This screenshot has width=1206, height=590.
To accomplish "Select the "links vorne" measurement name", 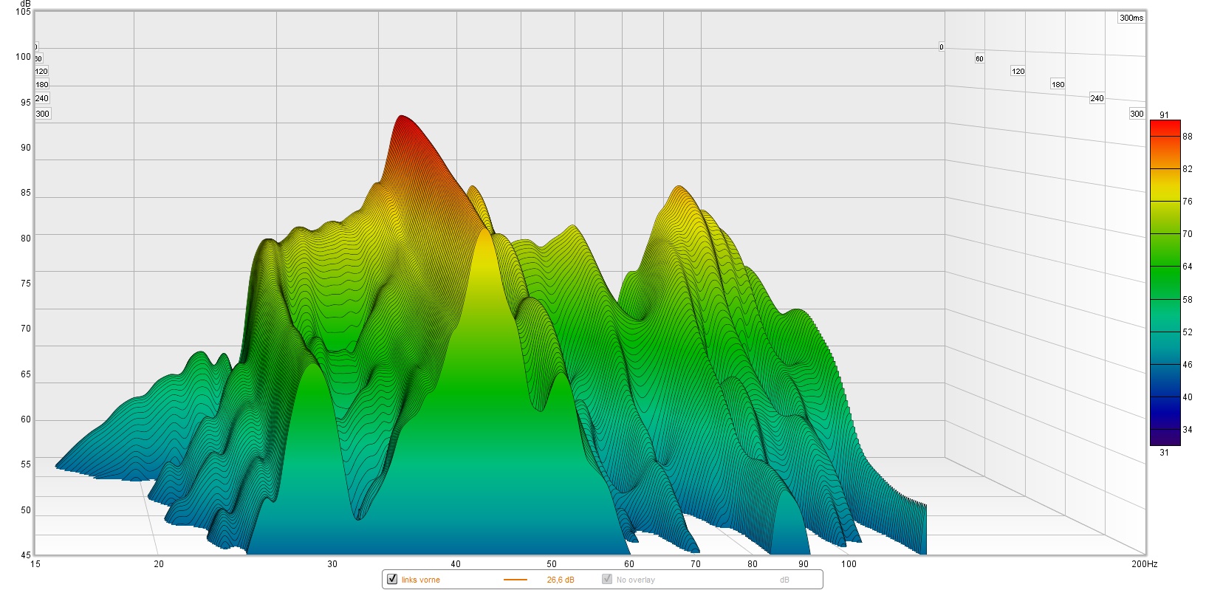I will pyautogui.click(x=421, y=580).
